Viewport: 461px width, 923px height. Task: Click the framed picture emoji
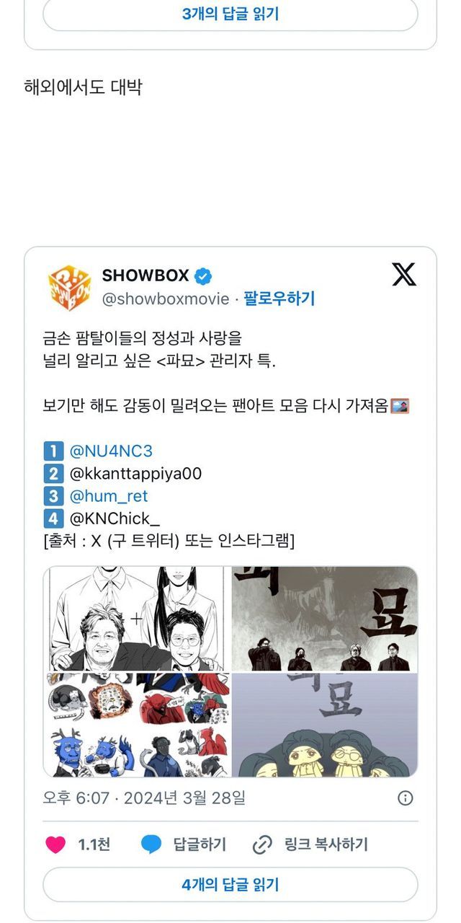[400, 407]
